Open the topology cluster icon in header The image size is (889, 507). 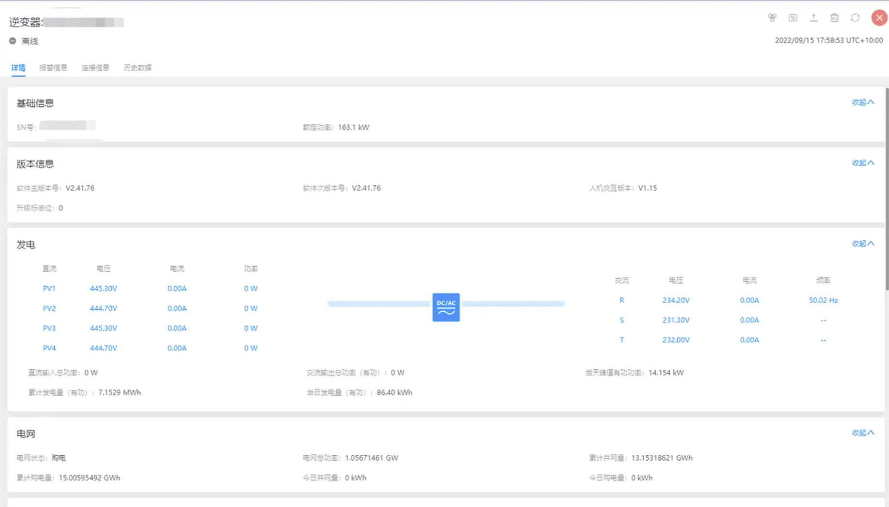tap(772, 18)
